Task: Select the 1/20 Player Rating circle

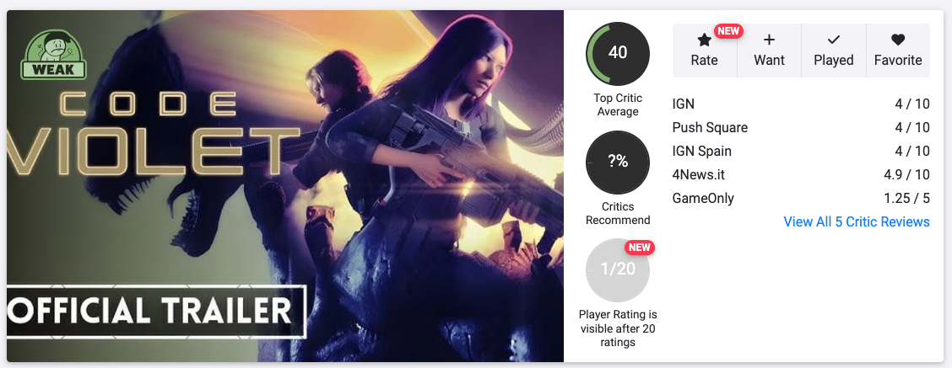Action: tap(618, 269)
